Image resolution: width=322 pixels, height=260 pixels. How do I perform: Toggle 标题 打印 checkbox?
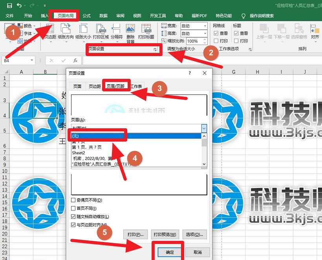(236, 41)
